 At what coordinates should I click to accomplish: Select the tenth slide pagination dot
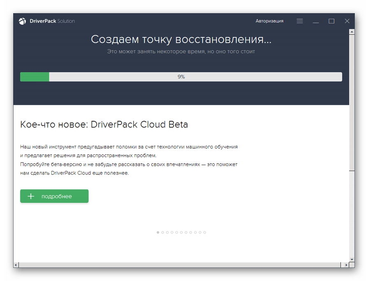(x=200, y=233)
